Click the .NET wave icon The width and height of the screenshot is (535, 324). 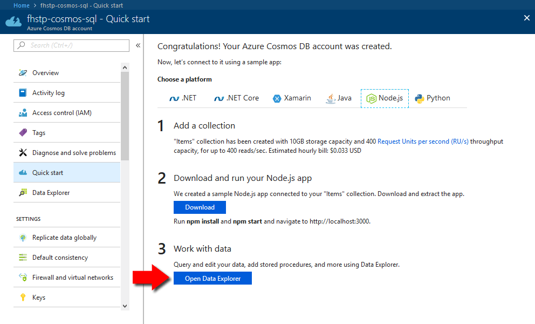174,99
